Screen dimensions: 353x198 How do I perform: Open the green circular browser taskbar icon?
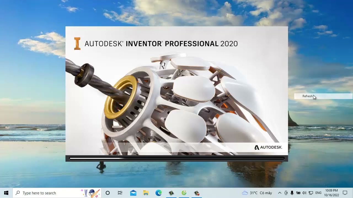(184, 193)
